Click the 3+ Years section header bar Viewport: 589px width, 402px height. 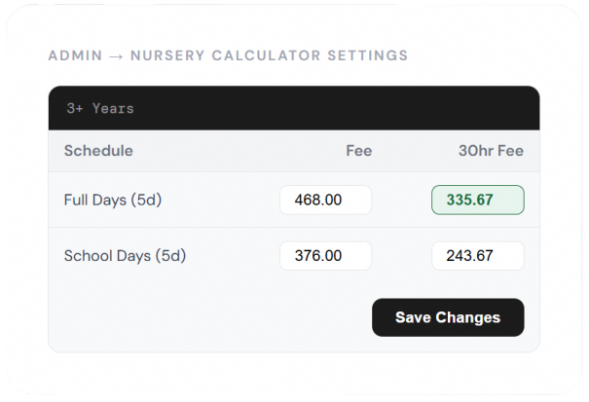point(293,108)
